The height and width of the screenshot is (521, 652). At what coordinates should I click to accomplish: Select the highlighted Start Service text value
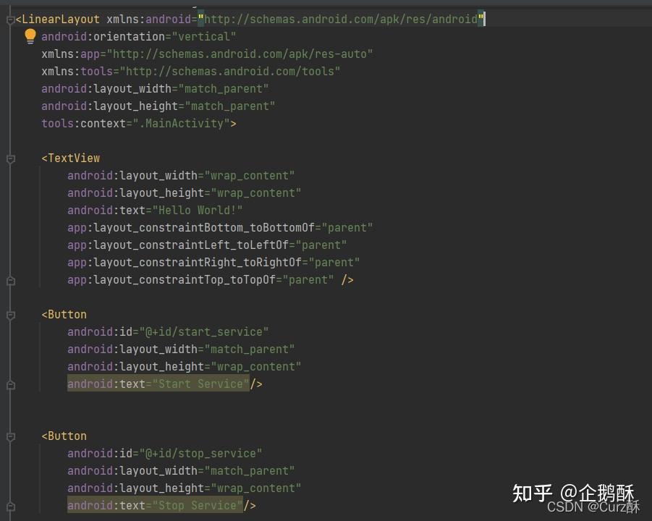click(199, 384)
